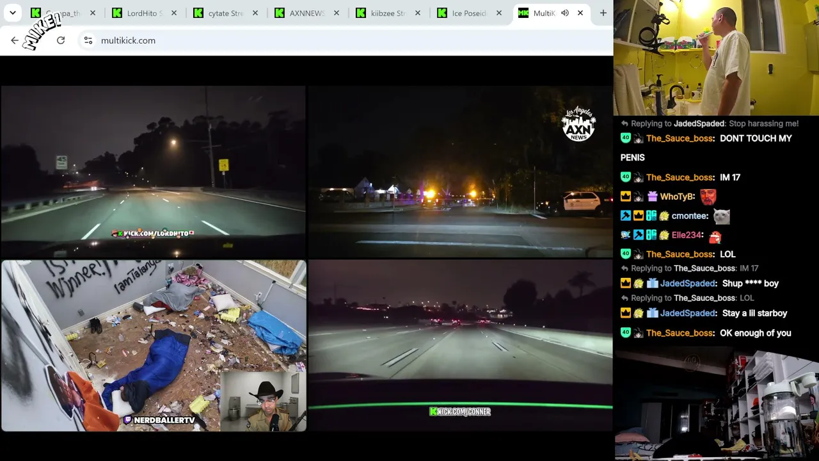Click the red-faced emote posted by WhoTyB
The image size is (819, 461).
(708, 197)
